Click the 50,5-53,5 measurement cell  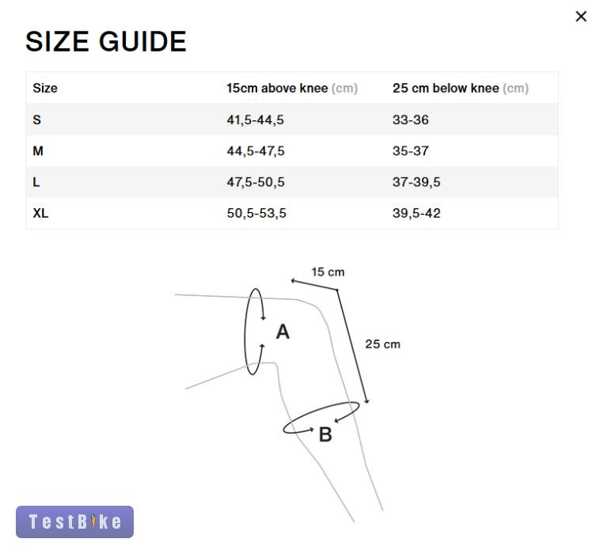coord(256,214)
